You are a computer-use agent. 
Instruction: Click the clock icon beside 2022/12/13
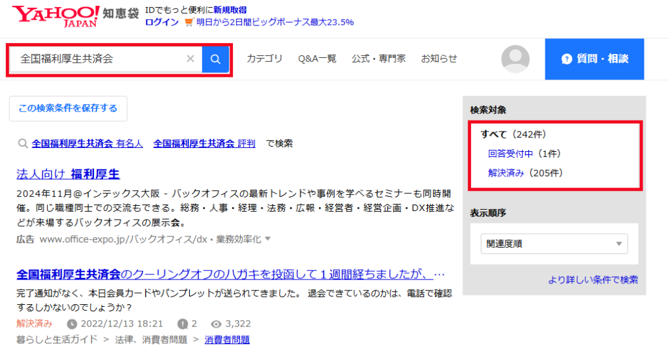(x=72, y=324)
